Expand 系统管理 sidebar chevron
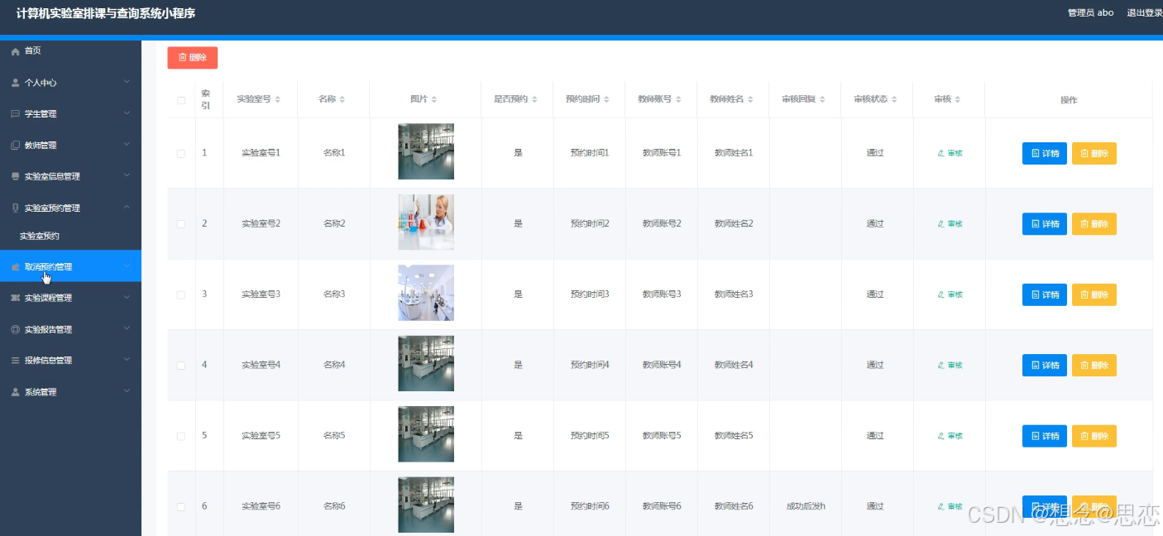Viewport: 1163px width, 536px height. click(127, 391)
